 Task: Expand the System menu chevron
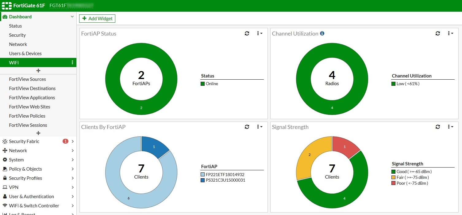(x=73, y=160)
